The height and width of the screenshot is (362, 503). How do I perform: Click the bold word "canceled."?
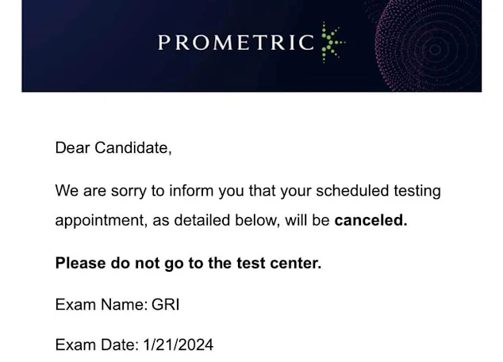371,220
